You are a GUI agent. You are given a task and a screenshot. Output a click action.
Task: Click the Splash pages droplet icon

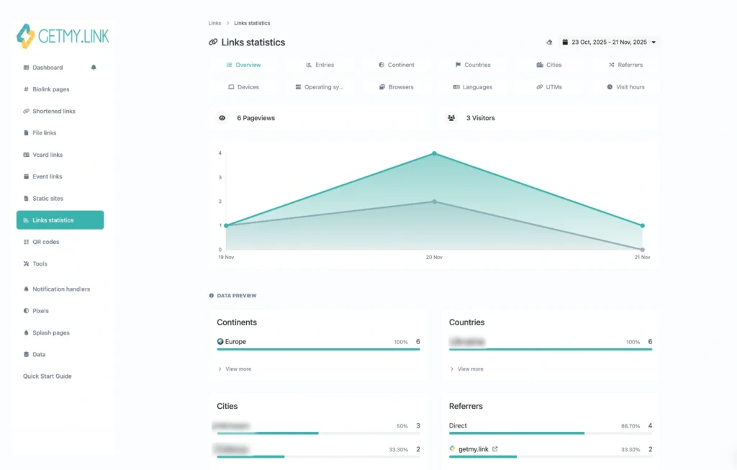(26, 333)
